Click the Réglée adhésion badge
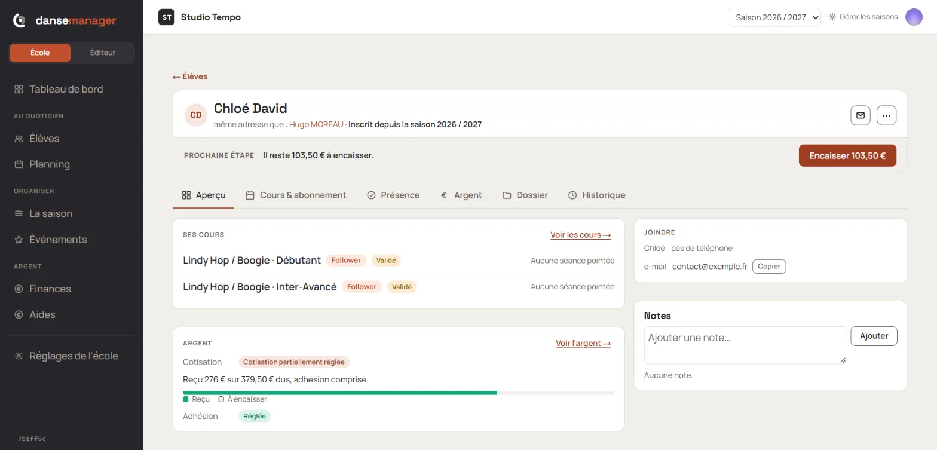Screen dimensions: 937x450 tap(255, 416)
